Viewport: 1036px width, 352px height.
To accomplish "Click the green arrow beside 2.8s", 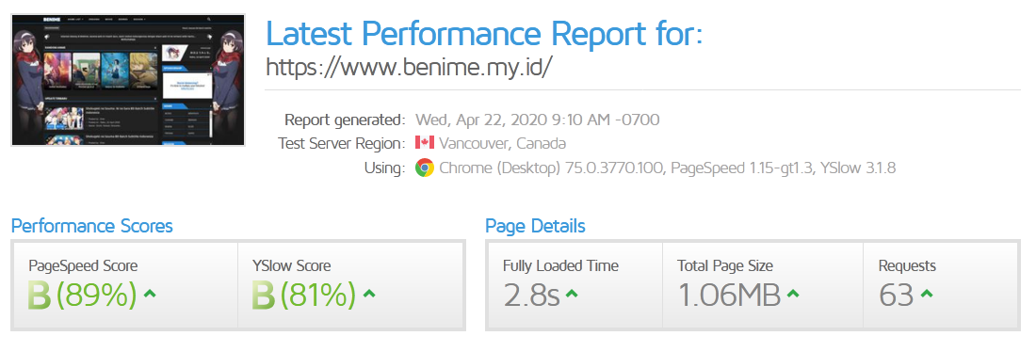I will [573, 294].
